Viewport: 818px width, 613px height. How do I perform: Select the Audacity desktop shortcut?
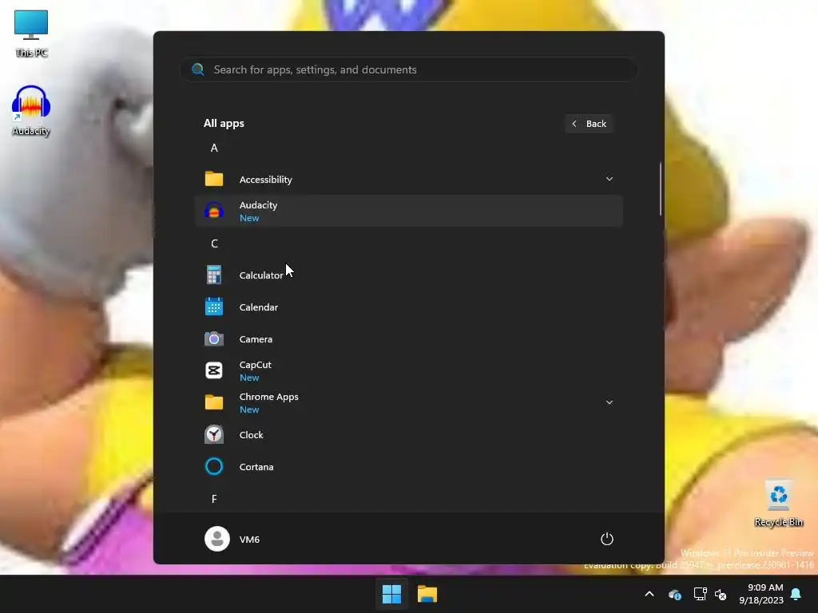31,110
